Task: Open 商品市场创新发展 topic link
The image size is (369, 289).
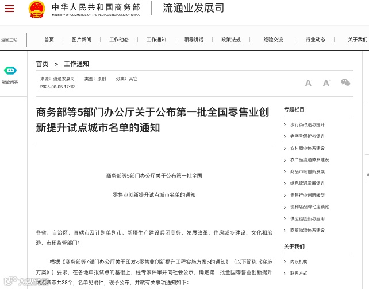Action: 307,171
